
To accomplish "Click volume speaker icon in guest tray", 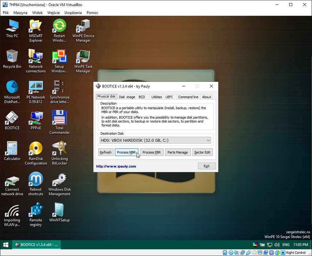I will (277, 245).
